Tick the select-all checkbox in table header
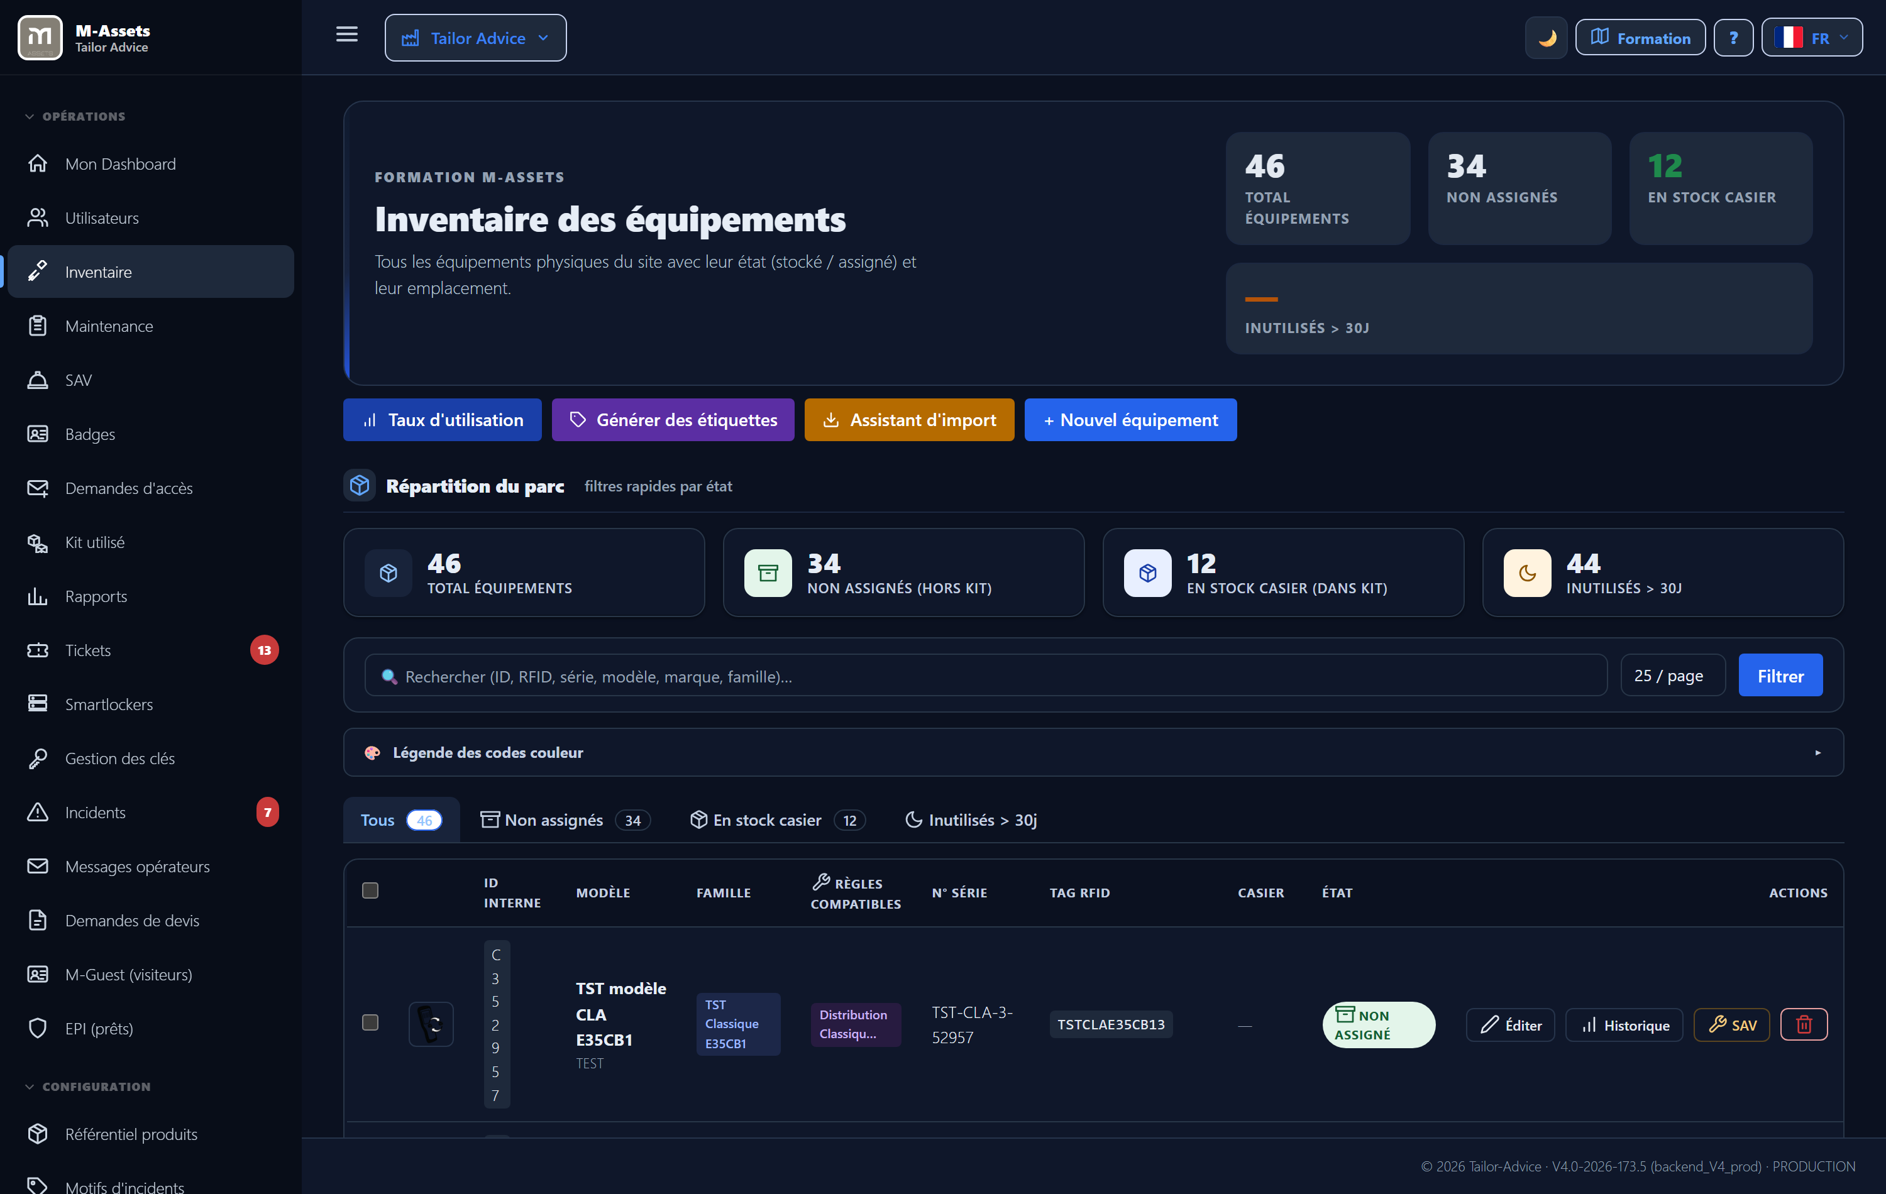This screenshot has width=1886, height=1194. click(370, 890)
